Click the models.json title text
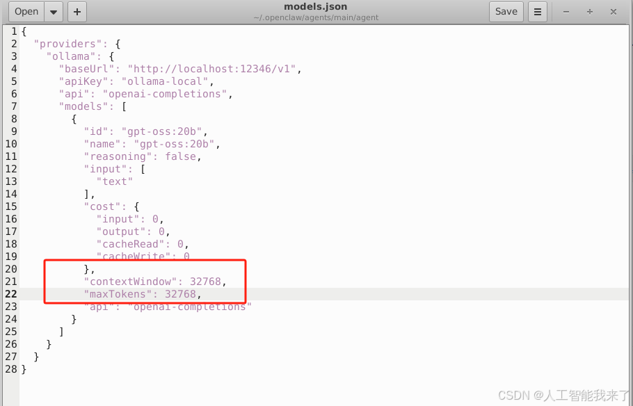 pyautogui.click(x=316, y=6)
